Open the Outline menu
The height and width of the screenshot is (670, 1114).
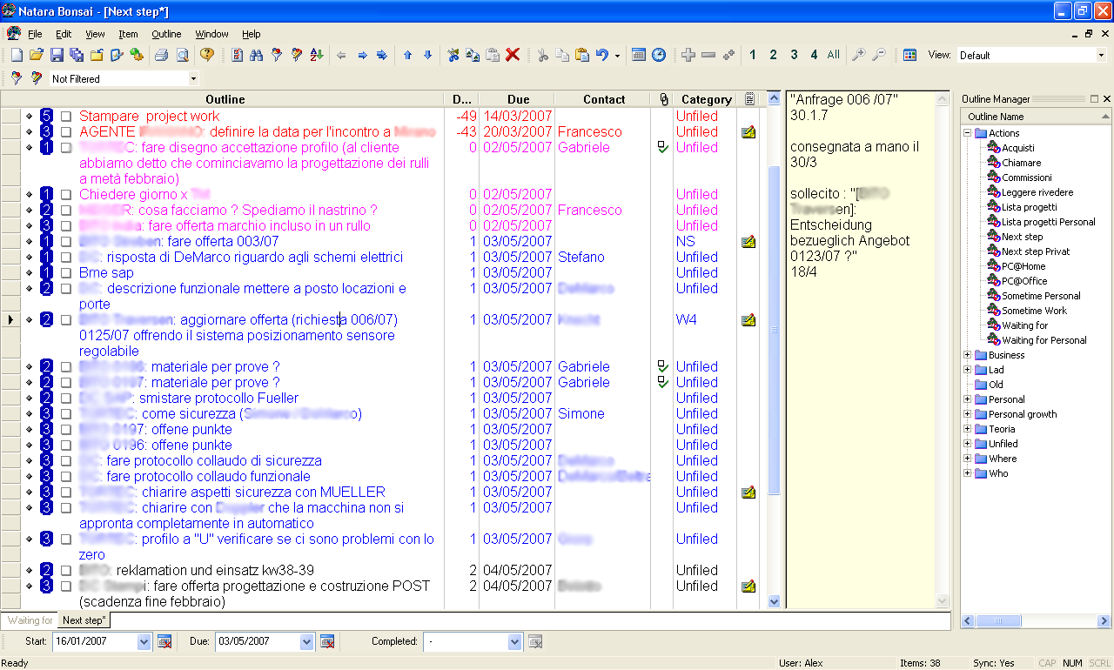click(x=166, y=34)
